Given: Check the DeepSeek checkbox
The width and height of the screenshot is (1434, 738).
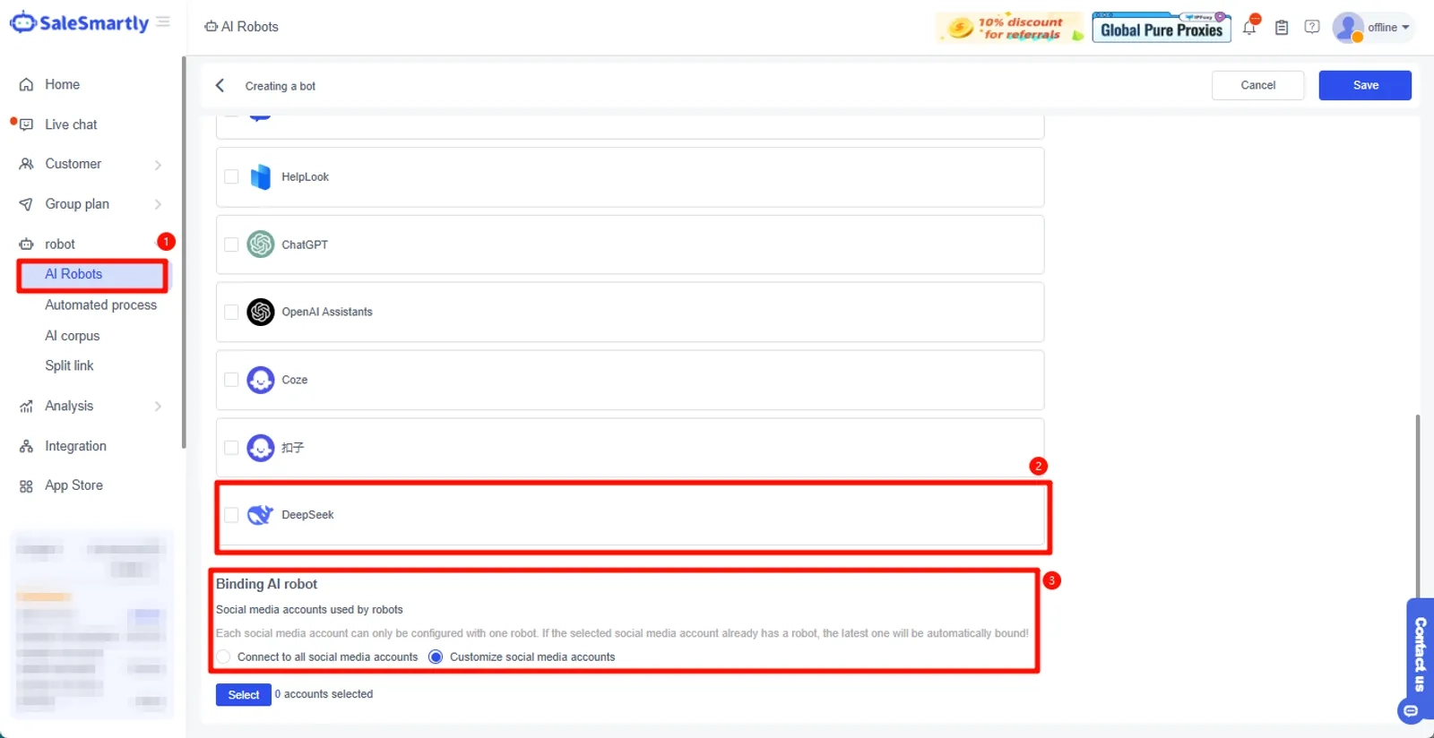Looking at the screenshot, I should tap(231, 515).
